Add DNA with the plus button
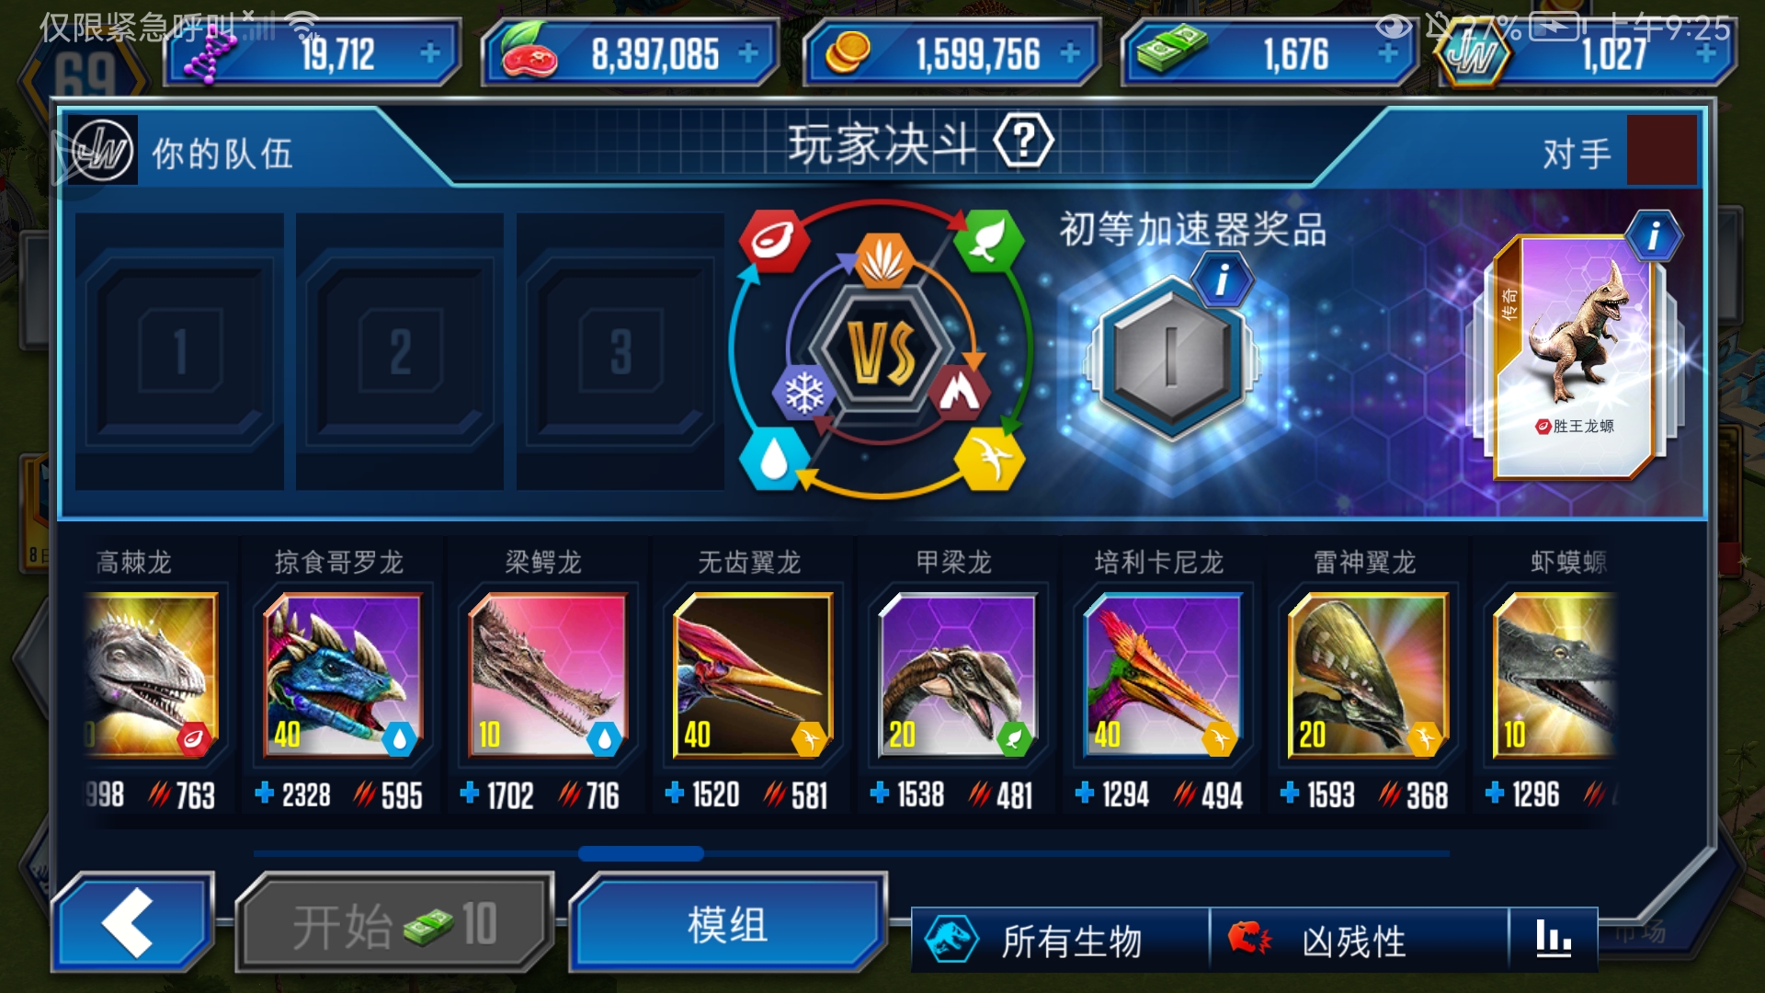This screenshot has height=993, width=1765. (429, 53)
